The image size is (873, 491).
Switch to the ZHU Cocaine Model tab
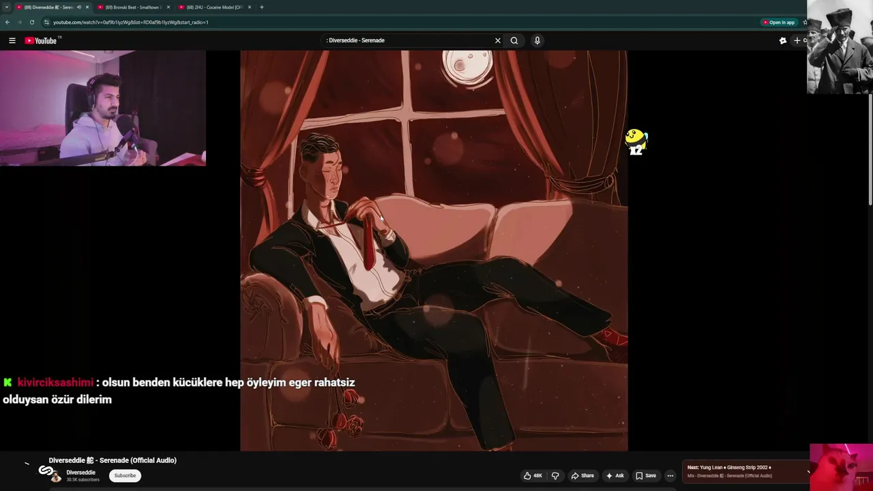214,7
